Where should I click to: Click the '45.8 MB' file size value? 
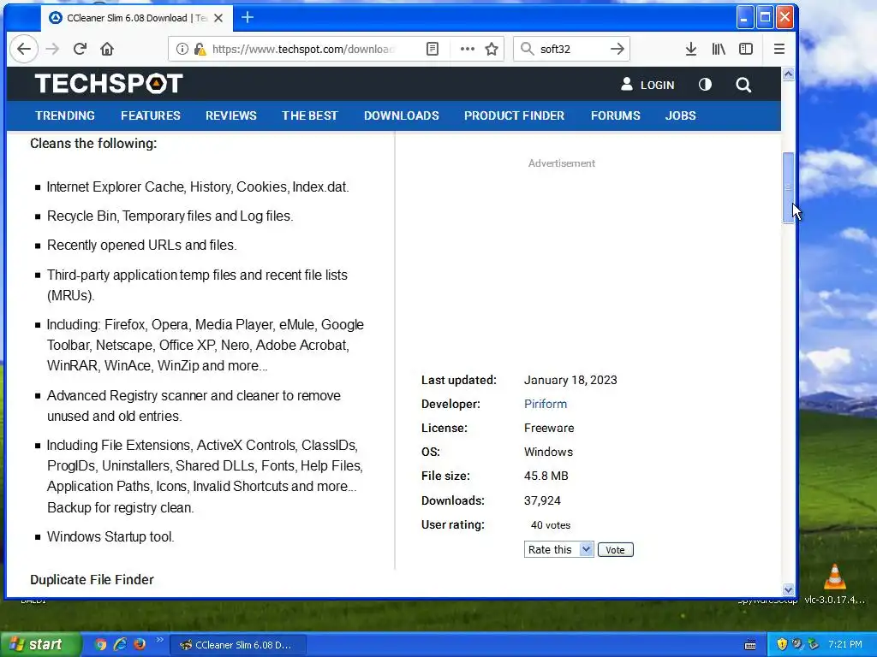coord(546,476)
